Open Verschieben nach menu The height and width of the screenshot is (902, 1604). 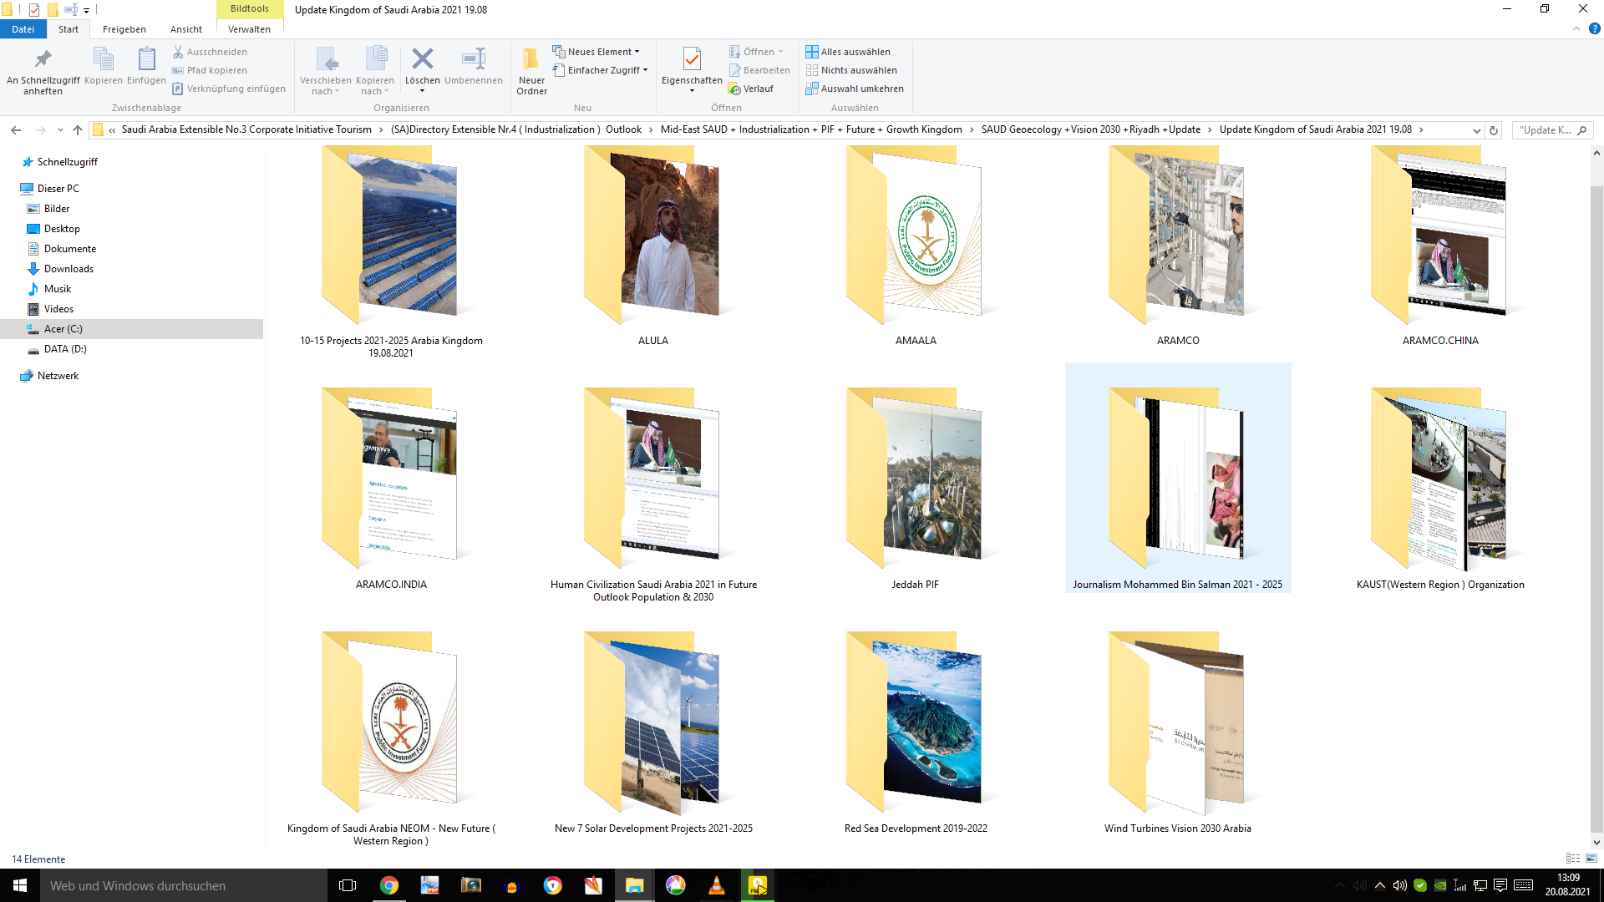[x=326, y=70]
